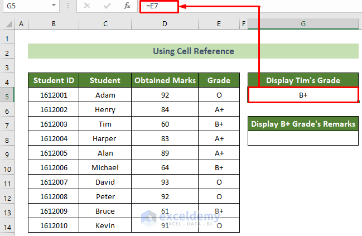Click the Cancel (X) formula bar icon

click(x=87, y=6)
